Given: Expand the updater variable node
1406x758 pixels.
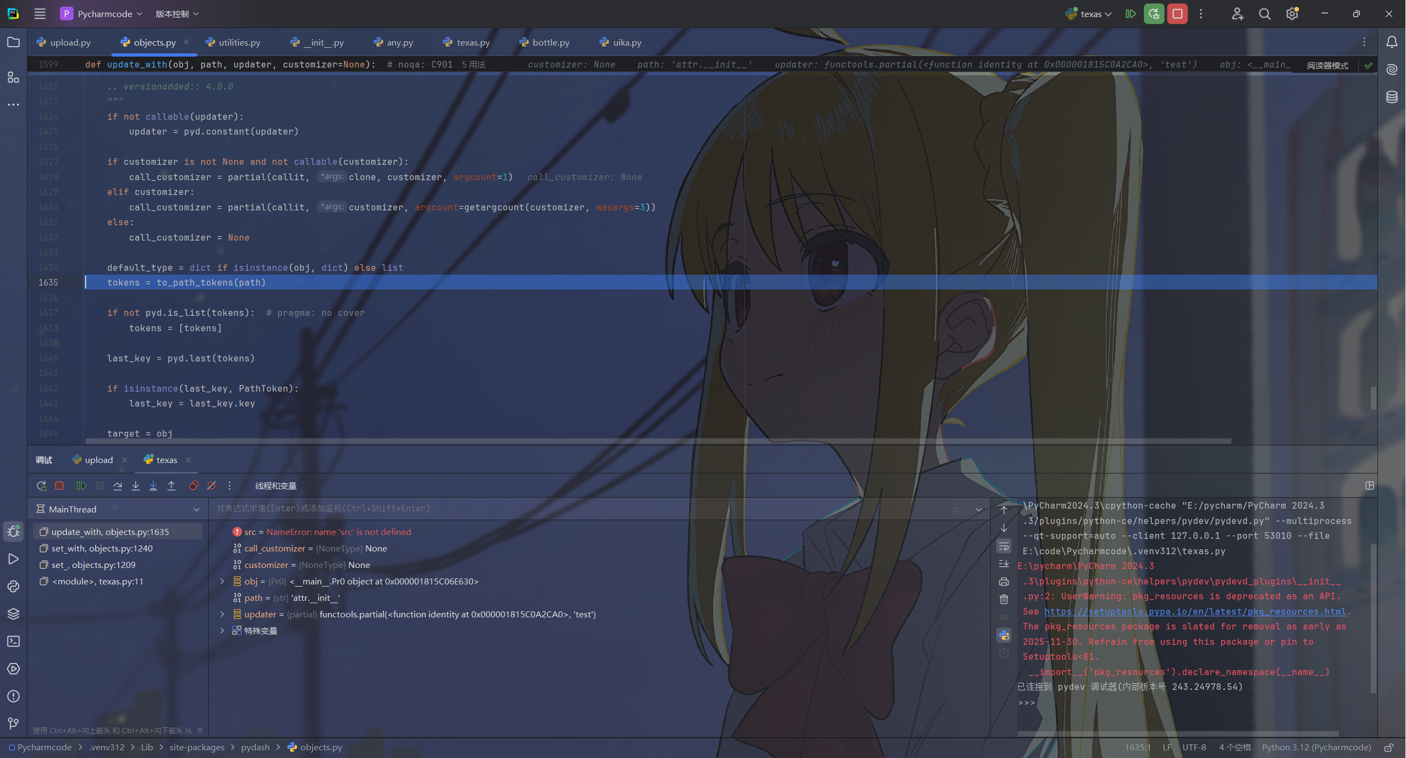Looking at the screenshot, I should click(222, 614).
